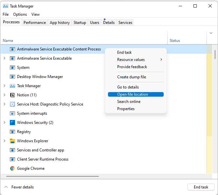The height and width of the screenshot is (195, 218).
Task: Click the Service Host gear icon
Action: coord(12,104)
